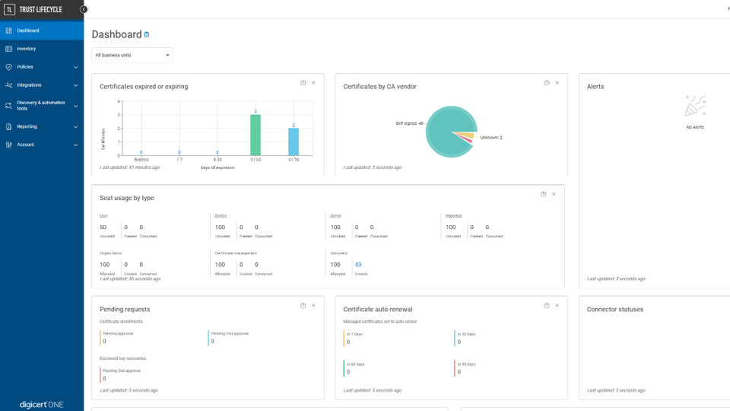Click the blue 61-90 days bar

click(x=294, y=142)
